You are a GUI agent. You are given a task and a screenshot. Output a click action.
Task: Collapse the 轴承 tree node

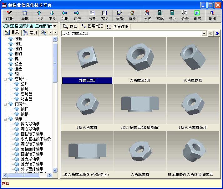(x=6, y=119)
